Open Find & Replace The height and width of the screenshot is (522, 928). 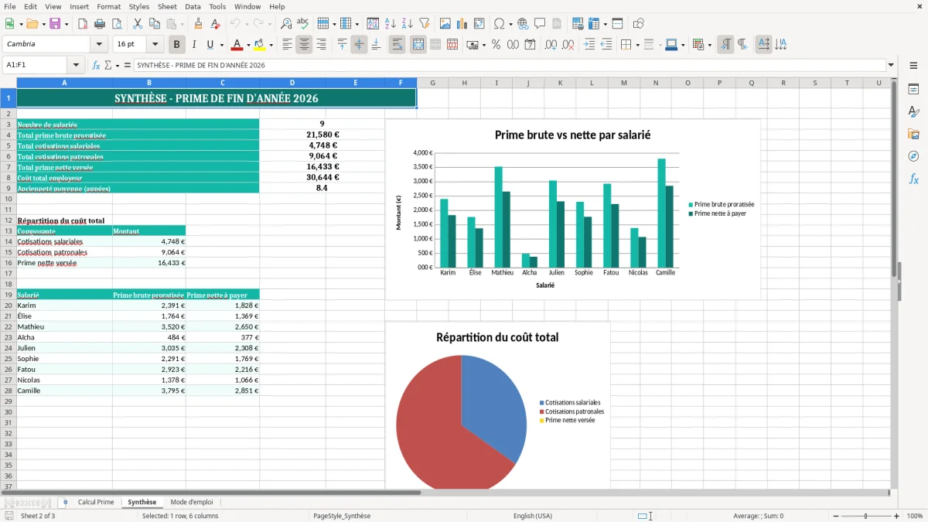pos(286,24)
